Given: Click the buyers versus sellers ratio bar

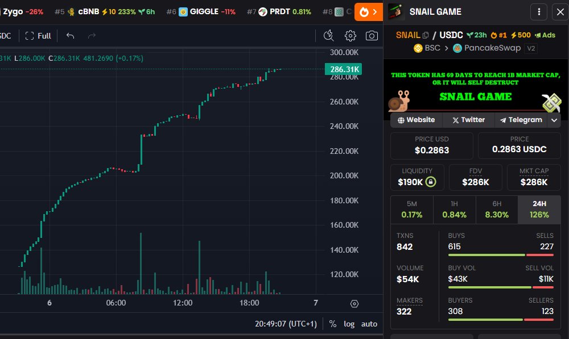Looking at the screenshot, I should coord(501,320).
